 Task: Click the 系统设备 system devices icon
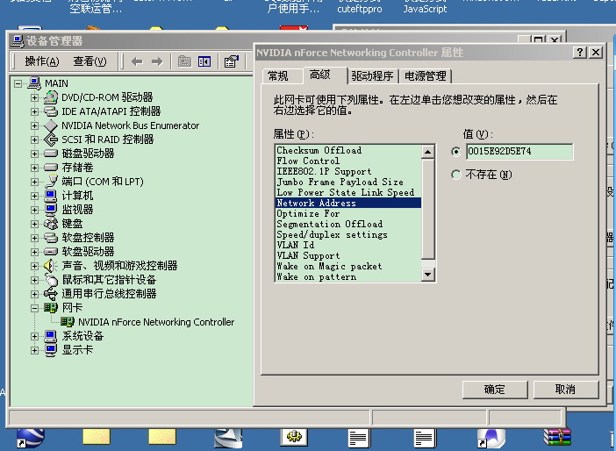pos(51,336)
